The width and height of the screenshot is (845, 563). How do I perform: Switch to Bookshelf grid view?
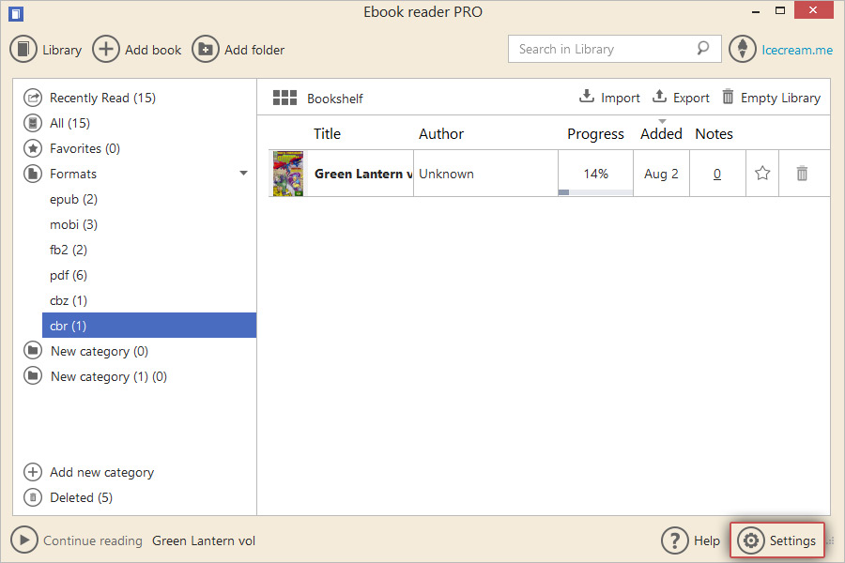(x=284, y=97)
